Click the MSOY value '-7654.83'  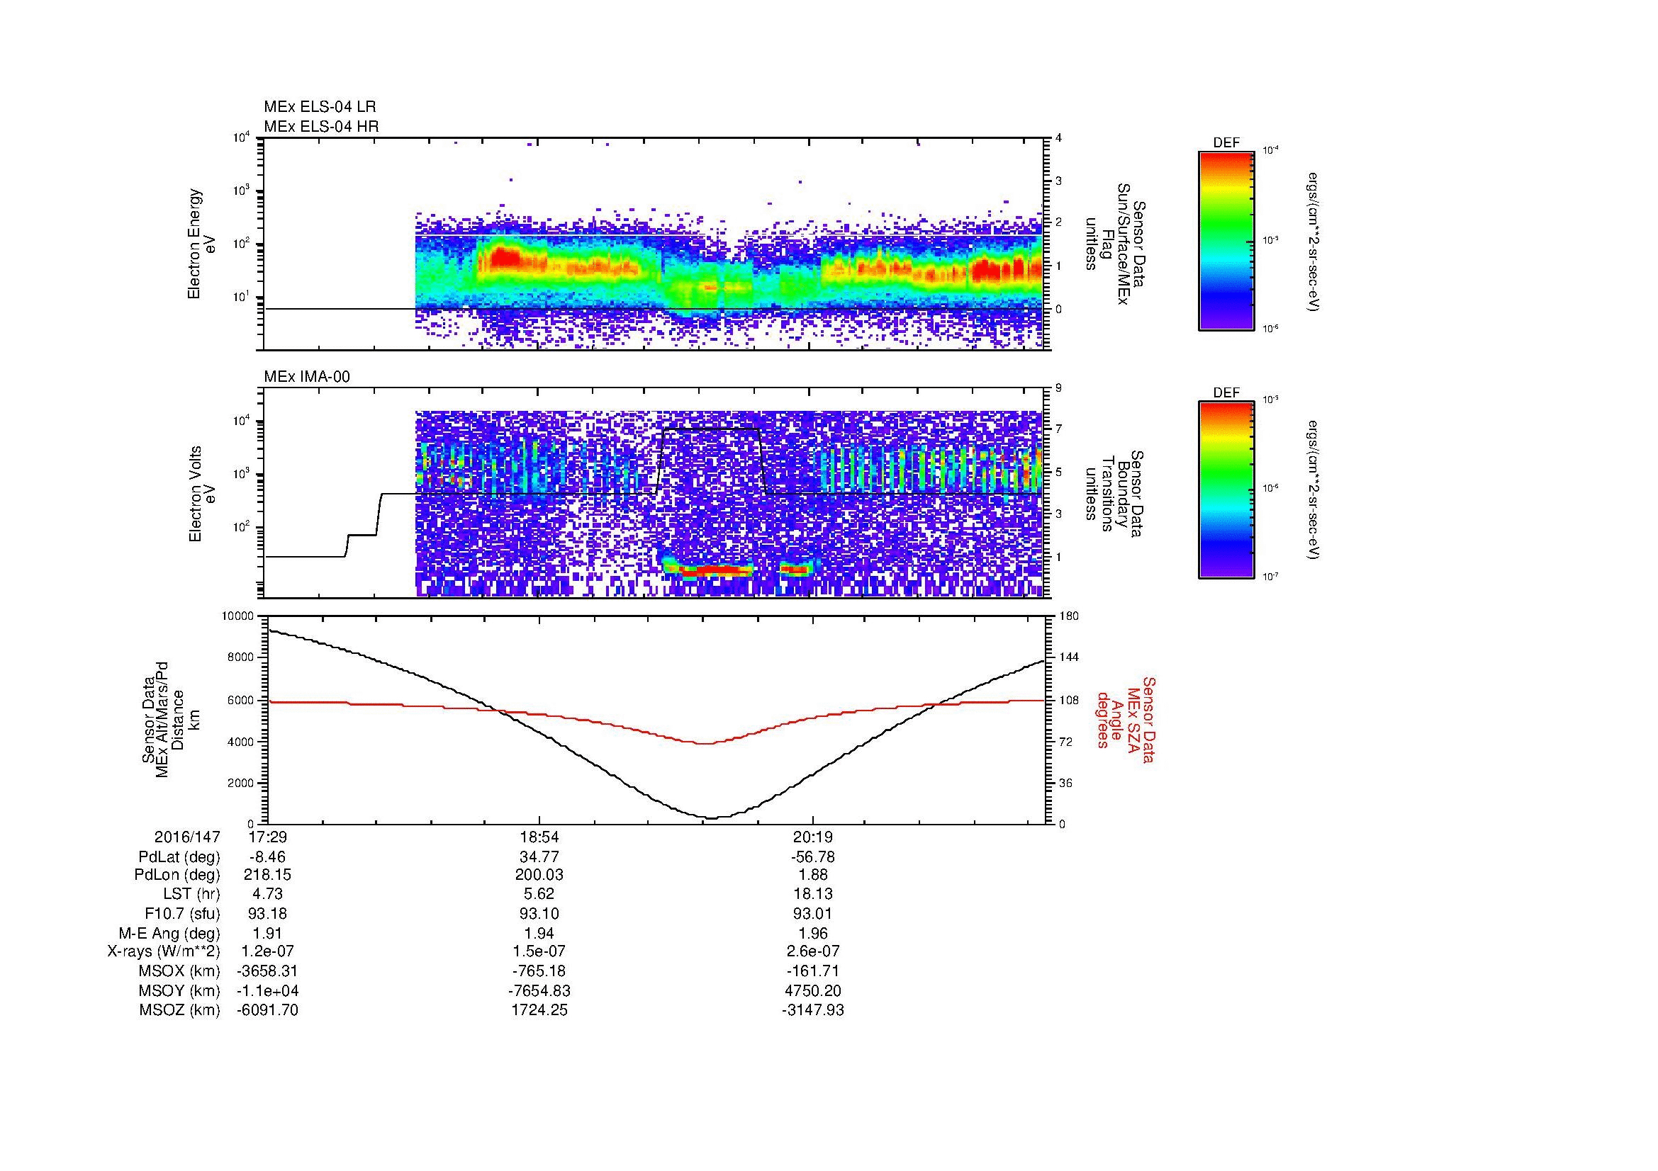coord(539,990)
